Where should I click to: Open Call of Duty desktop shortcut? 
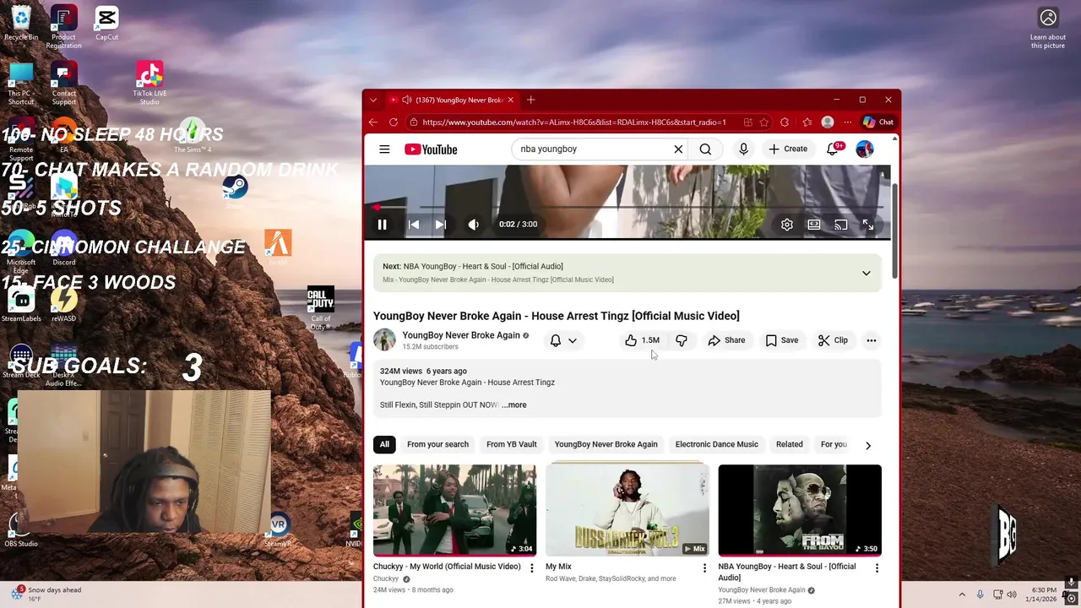(320, 308)
